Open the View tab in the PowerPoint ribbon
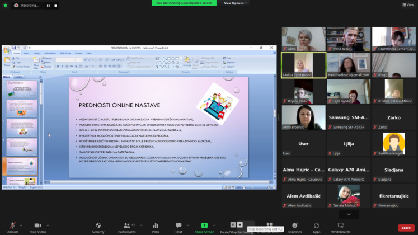 point(89,53)
